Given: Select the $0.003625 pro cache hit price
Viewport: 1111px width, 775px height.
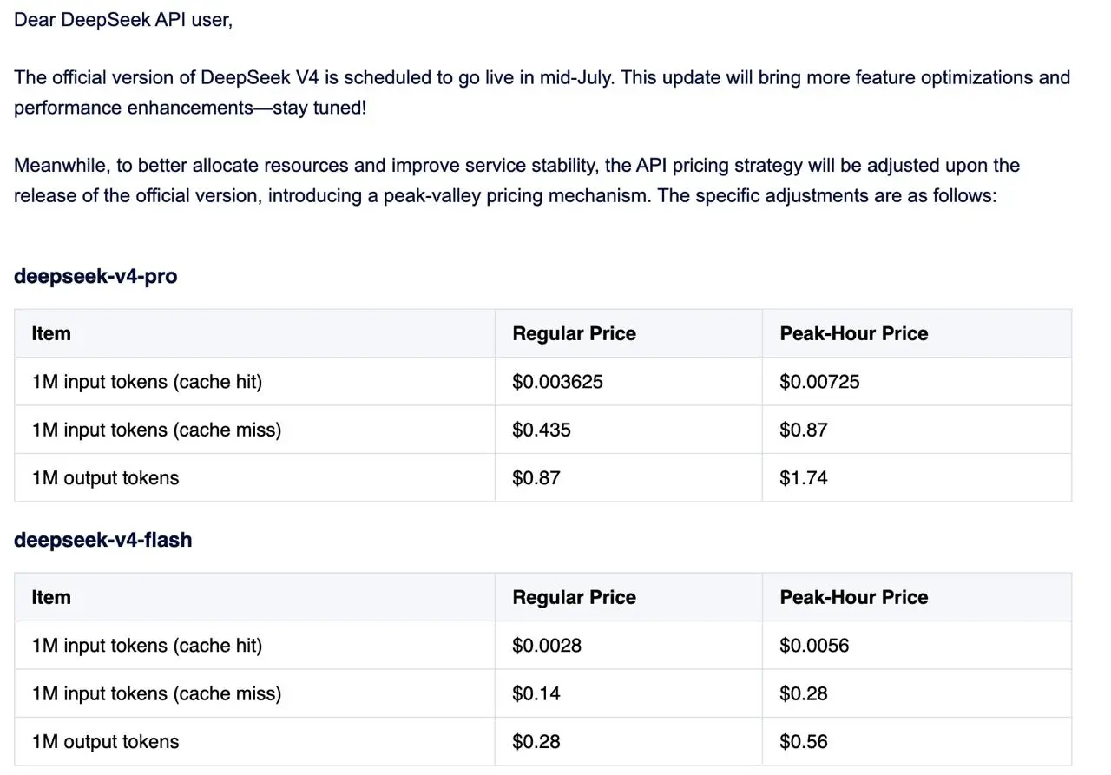Looking at the screenshot, I should [x=557, y=382].
